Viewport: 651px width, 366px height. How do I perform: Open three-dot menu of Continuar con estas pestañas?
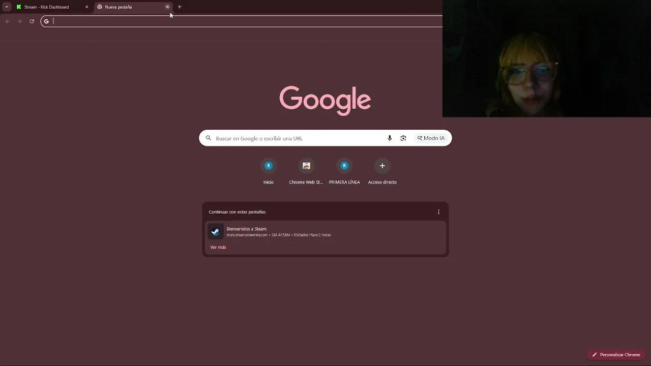tap(439, 212)
